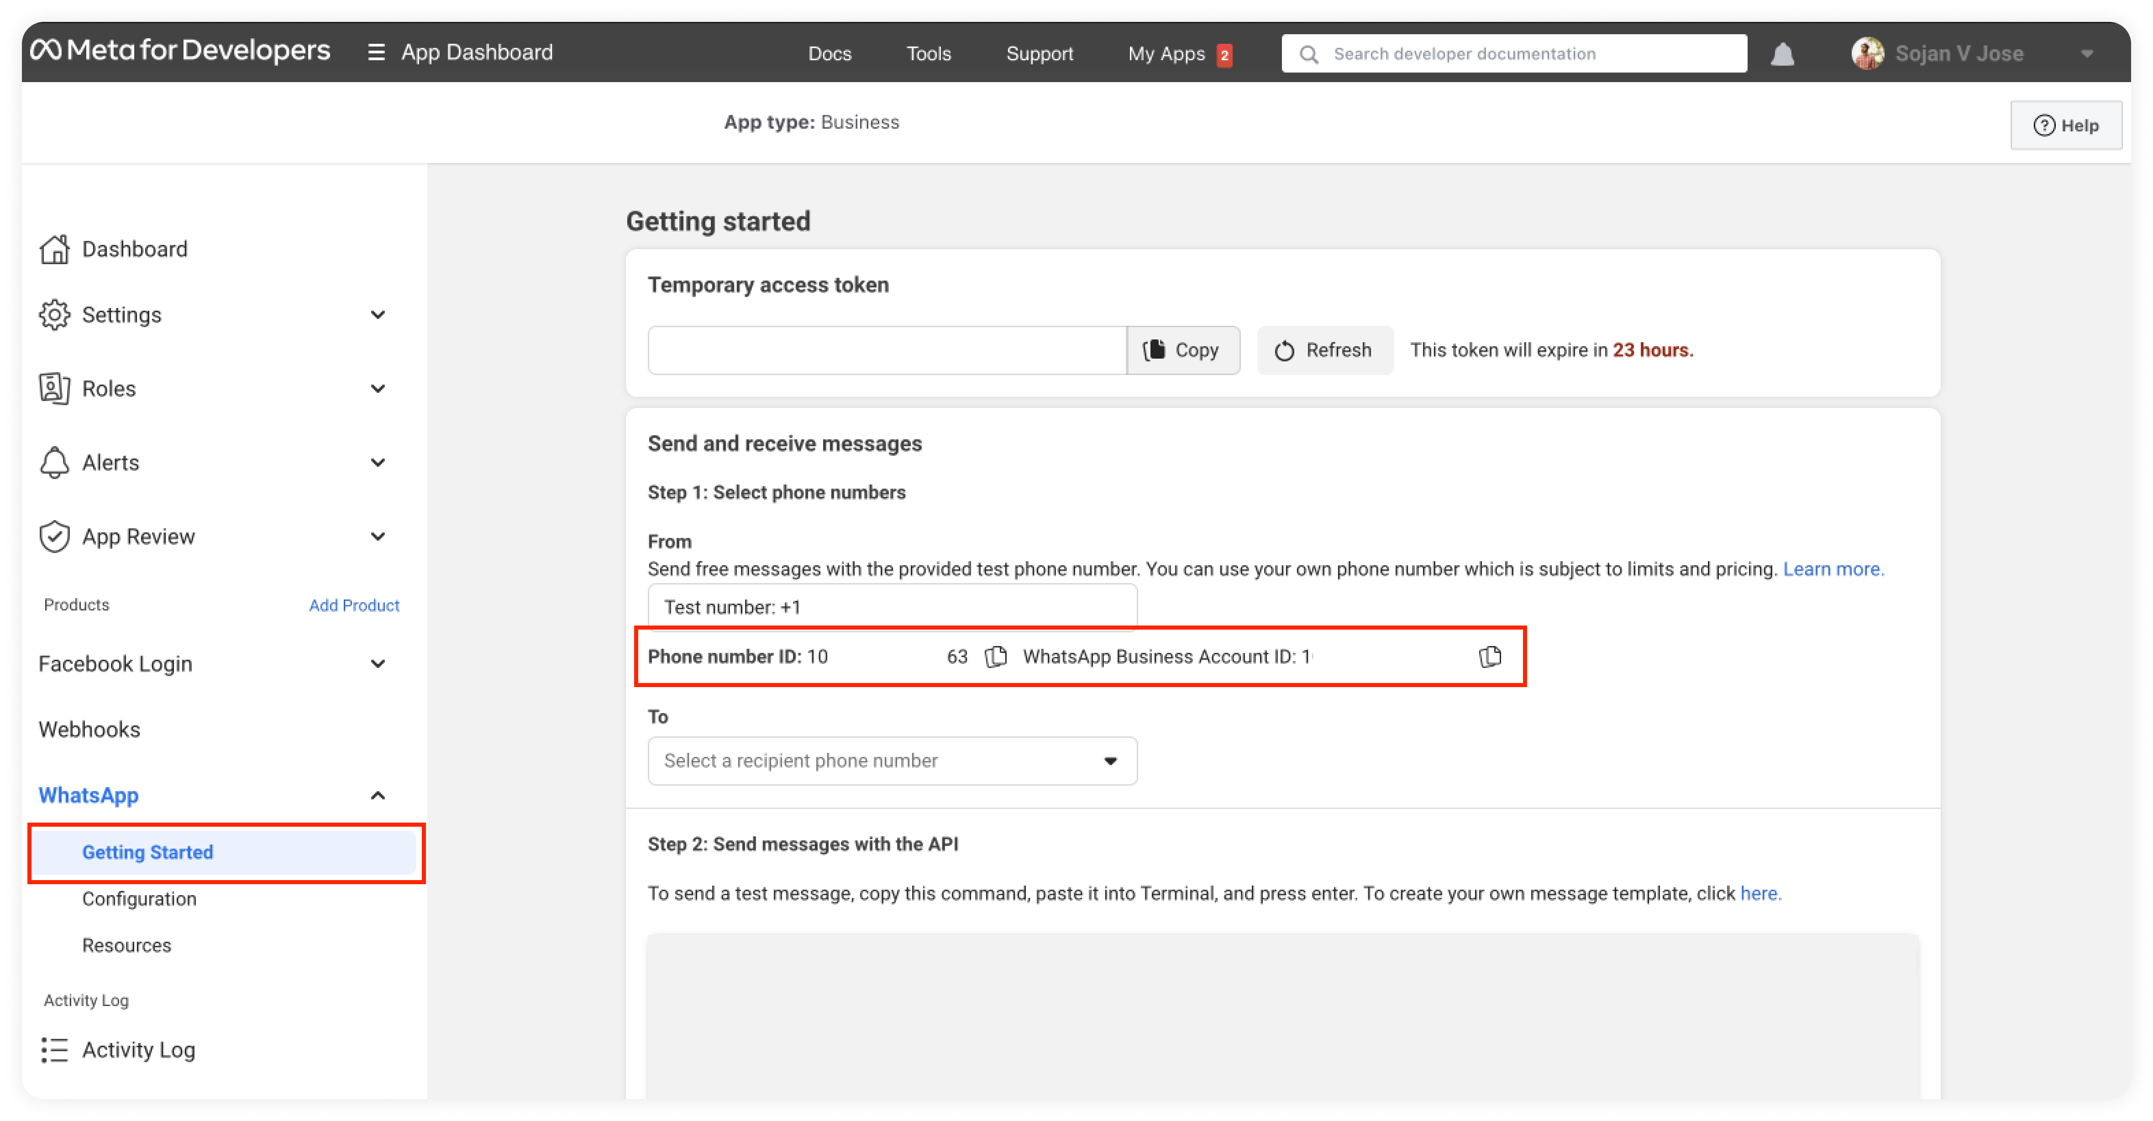The image size is (2153, 1121).
Task: Click the Add Product button
Action: click(x=355, y=605)
